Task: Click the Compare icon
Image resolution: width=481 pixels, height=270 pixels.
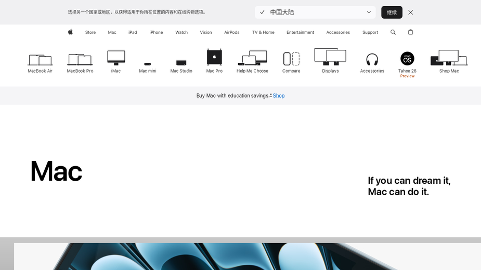Action: [x=291, y=59]
